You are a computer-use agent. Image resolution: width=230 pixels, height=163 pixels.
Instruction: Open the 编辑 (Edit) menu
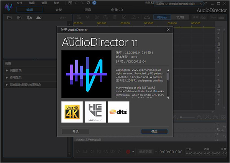(x=32, y=3)
